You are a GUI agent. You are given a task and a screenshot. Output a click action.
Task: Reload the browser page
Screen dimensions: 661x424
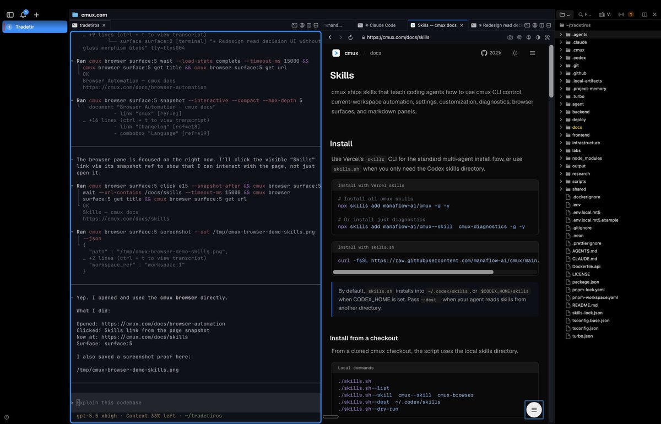pyautogui.click(x=351, y=37)
